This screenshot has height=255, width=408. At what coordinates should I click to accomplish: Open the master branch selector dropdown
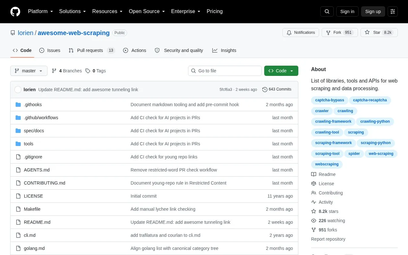tap(29, 71)
